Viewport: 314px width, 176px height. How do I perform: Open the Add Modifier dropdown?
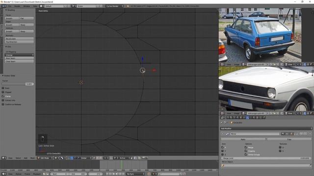[x=266, y=128]
